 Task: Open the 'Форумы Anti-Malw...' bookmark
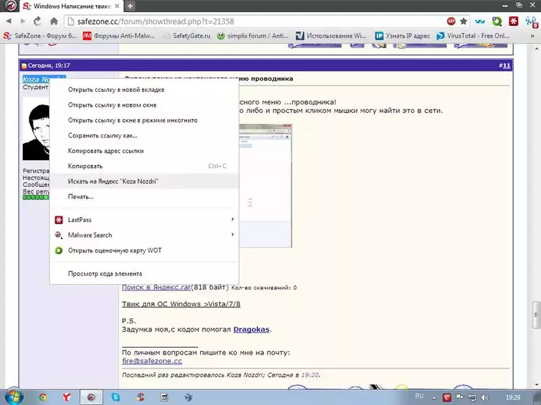(x=119, y=35)
